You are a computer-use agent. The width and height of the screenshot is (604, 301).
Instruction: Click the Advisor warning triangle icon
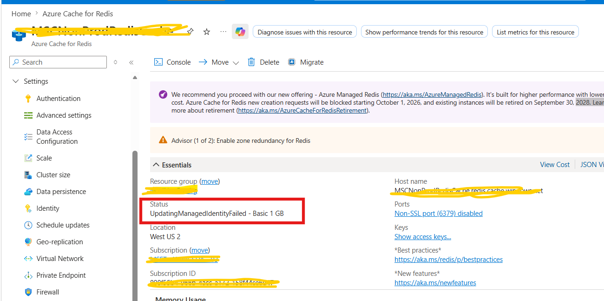click(x=163, y=140)
